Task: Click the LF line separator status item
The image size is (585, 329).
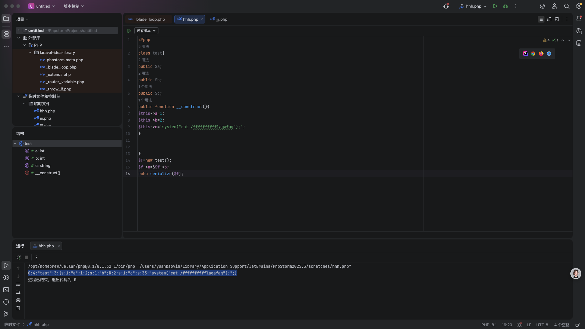Action: (529, 325)
